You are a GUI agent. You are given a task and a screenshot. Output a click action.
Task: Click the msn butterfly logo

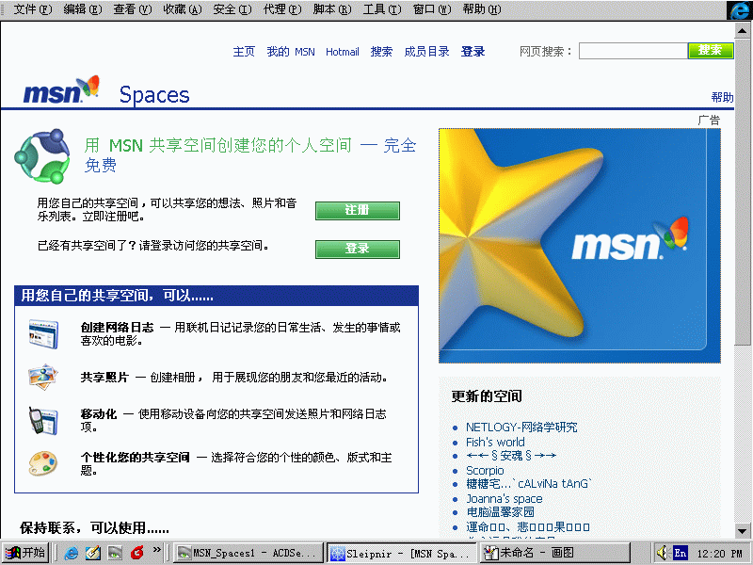tap(61, 89)
